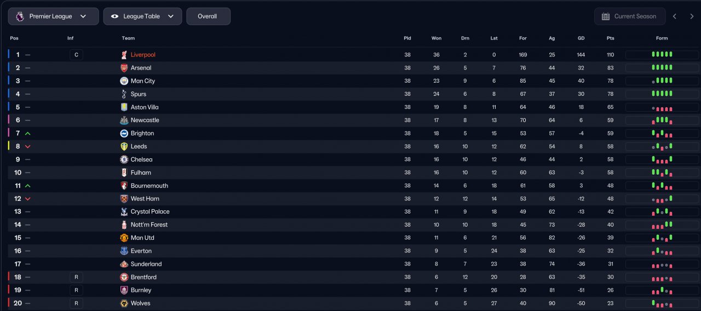Click Arsenal's green form indicator bars

tap(662, 68)
